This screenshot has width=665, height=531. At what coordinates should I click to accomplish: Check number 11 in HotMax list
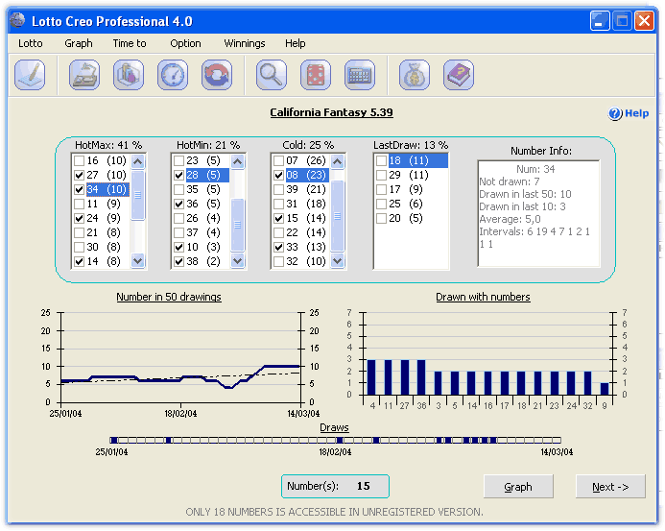[x=79, y=205]
